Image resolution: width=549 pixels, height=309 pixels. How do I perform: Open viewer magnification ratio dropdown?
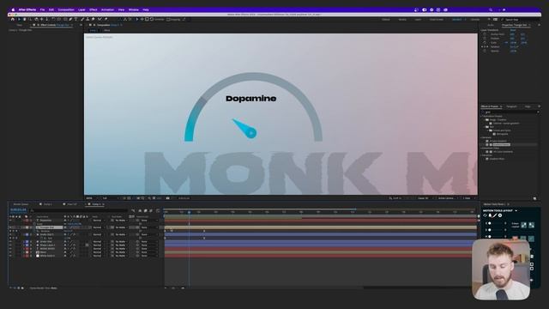(x=91, y=198)
